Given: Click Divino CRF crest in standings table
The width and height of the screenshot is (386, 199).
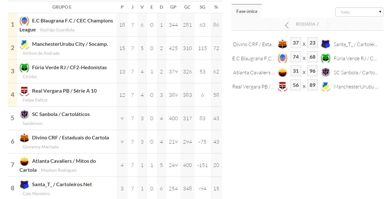Looking at the screenshot, I should (x=24, y=138).
